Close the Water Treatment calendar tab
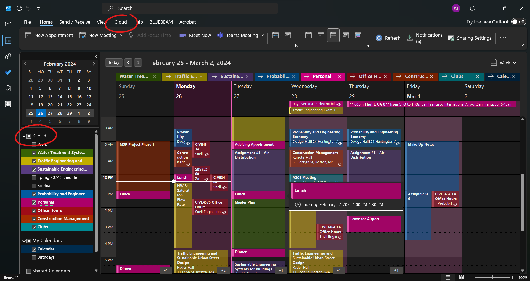Viewport: 530px width, 281px height. tap(155, 77)
